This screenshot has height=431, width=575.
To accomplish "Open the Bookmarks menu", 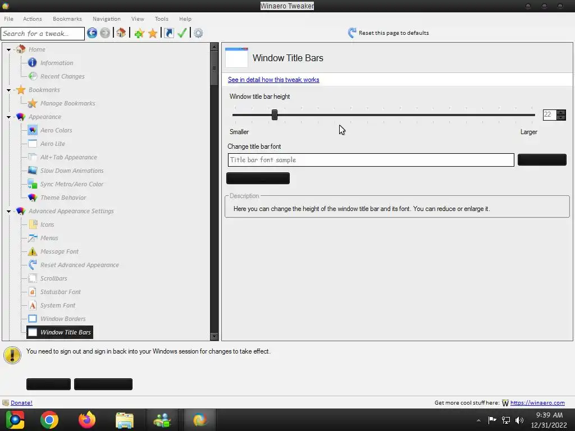I will tap(67, 19).
